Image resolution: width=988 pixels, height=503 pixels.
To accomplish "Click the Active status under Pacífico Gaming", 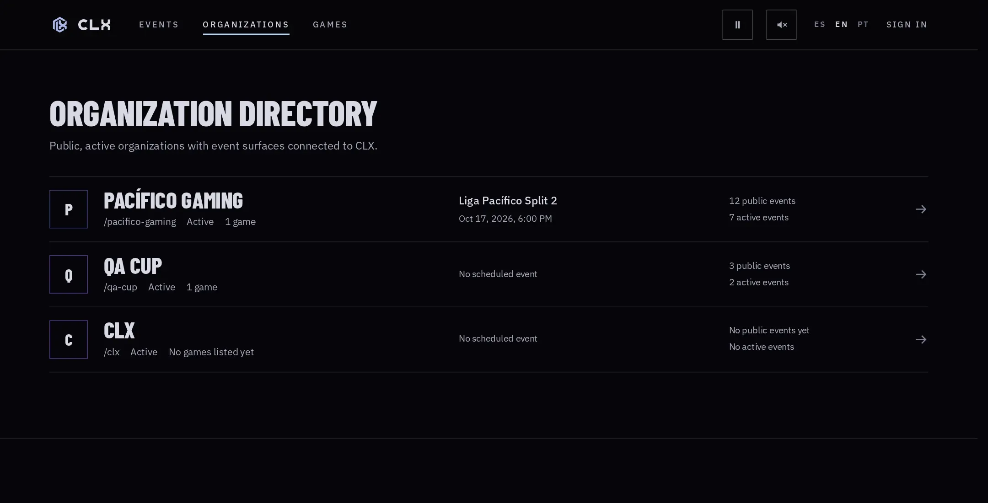I will click(200, 222).
